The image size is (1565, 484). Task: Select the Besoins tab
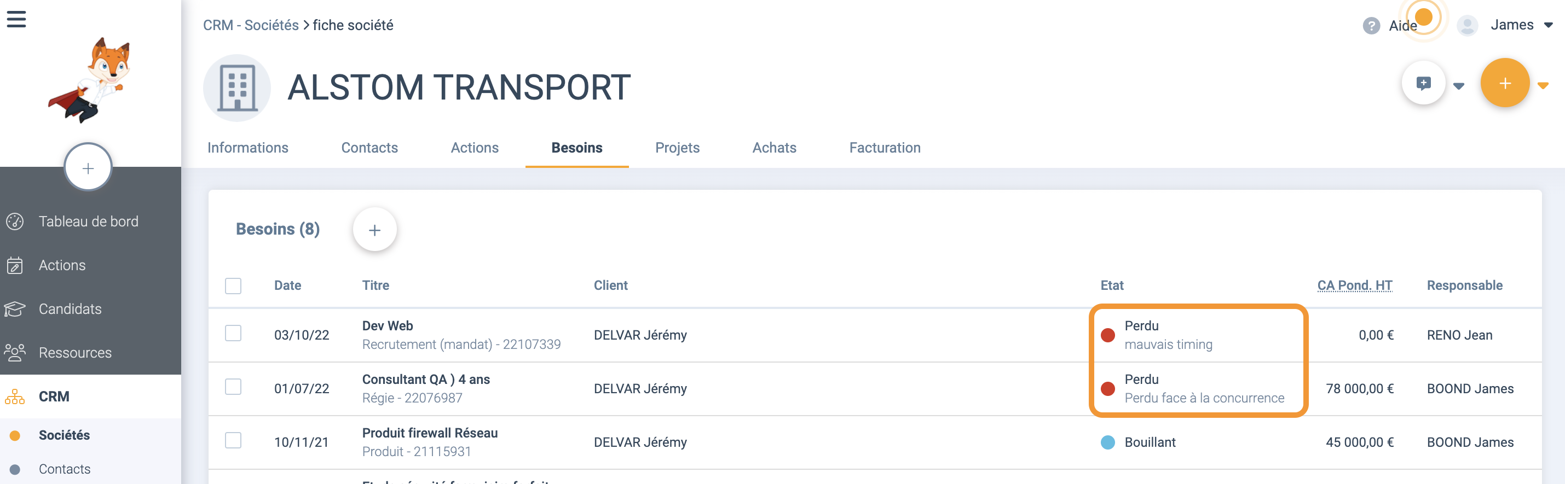coord(576,148)
